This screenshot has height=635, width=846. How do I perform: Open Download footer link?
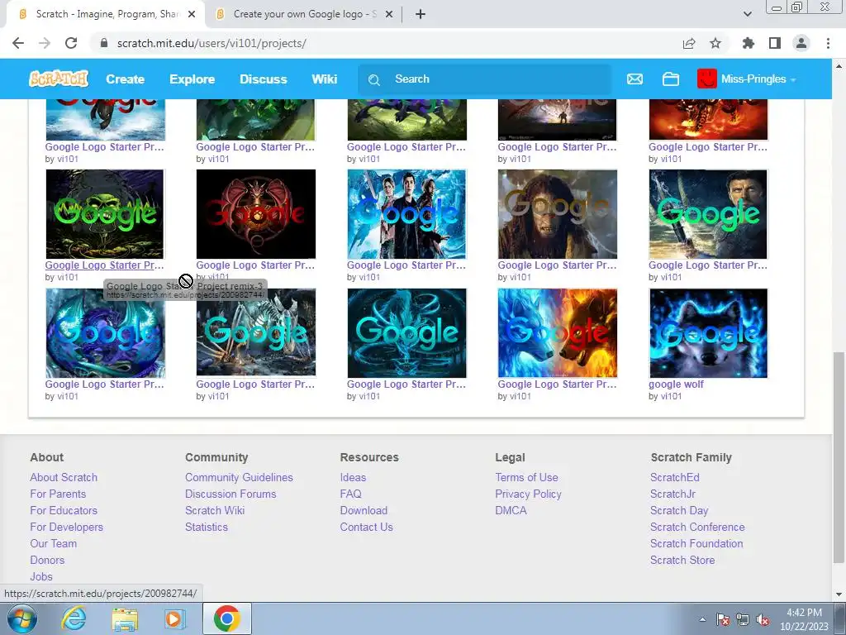point(364,510)
